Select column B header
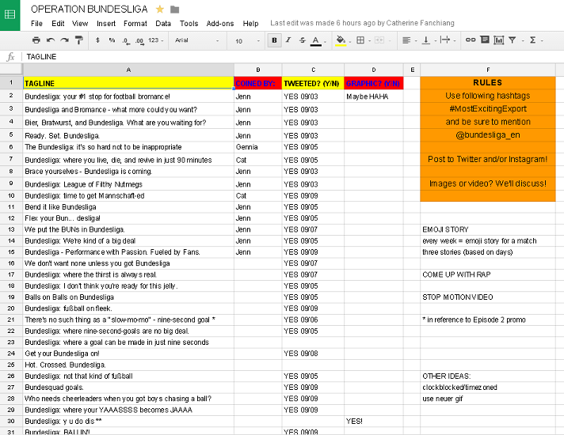The height and width of the screenshot is (435, 564). (x=258, y=70)
